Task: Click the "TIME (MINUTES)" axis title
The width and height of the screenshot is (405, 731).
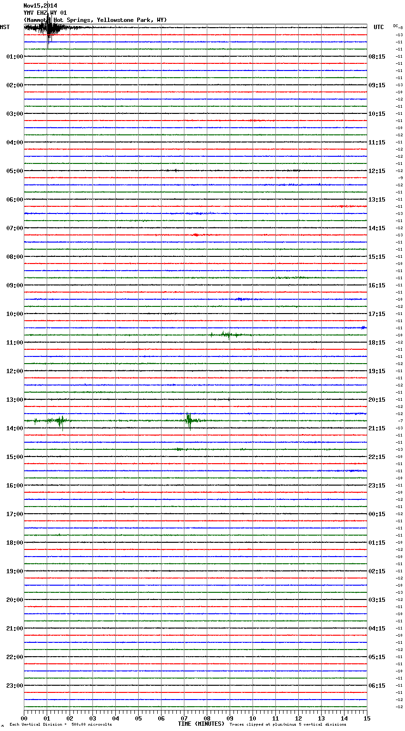Action: pos(201,724)
